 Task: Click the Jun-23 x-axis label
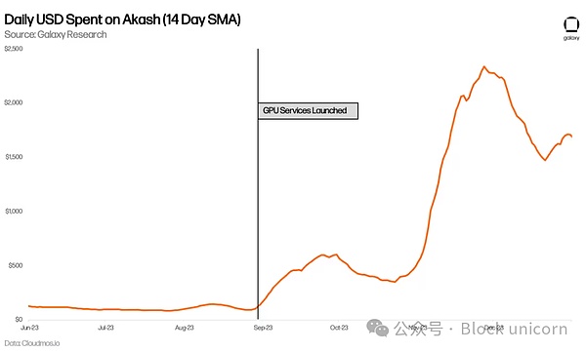(29, 328)
